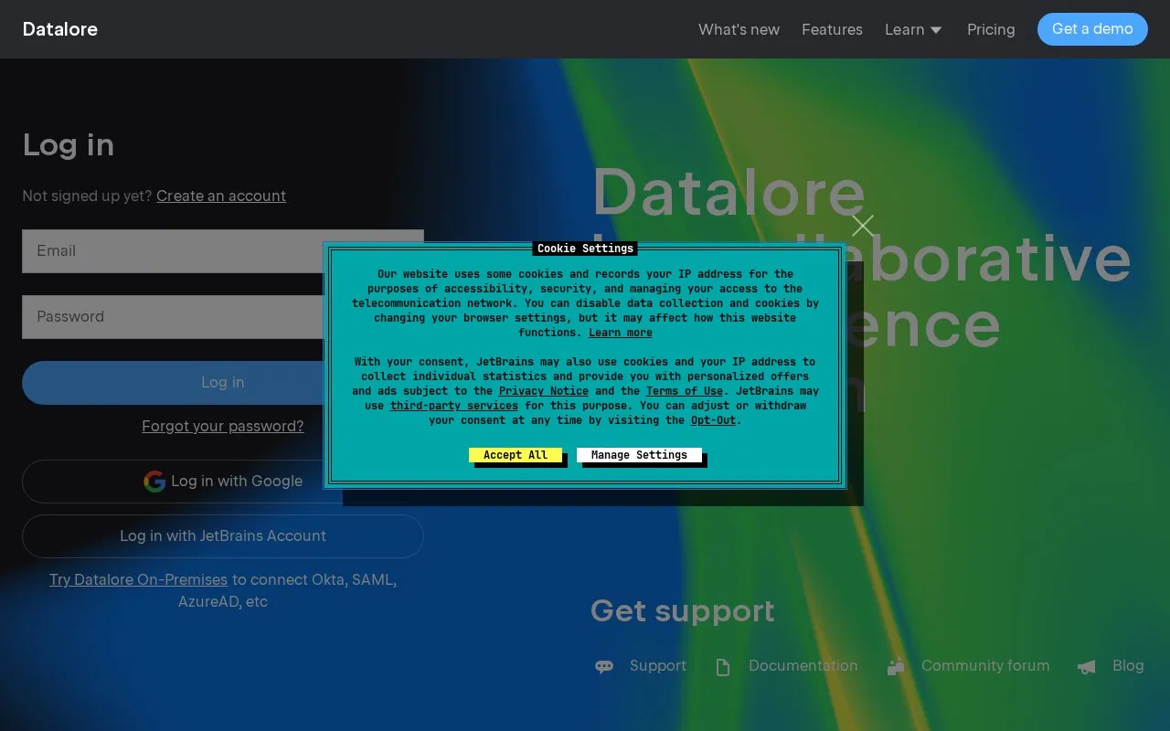Click the Documentation file icon
1170x731 pixels.
coord(723,667)
